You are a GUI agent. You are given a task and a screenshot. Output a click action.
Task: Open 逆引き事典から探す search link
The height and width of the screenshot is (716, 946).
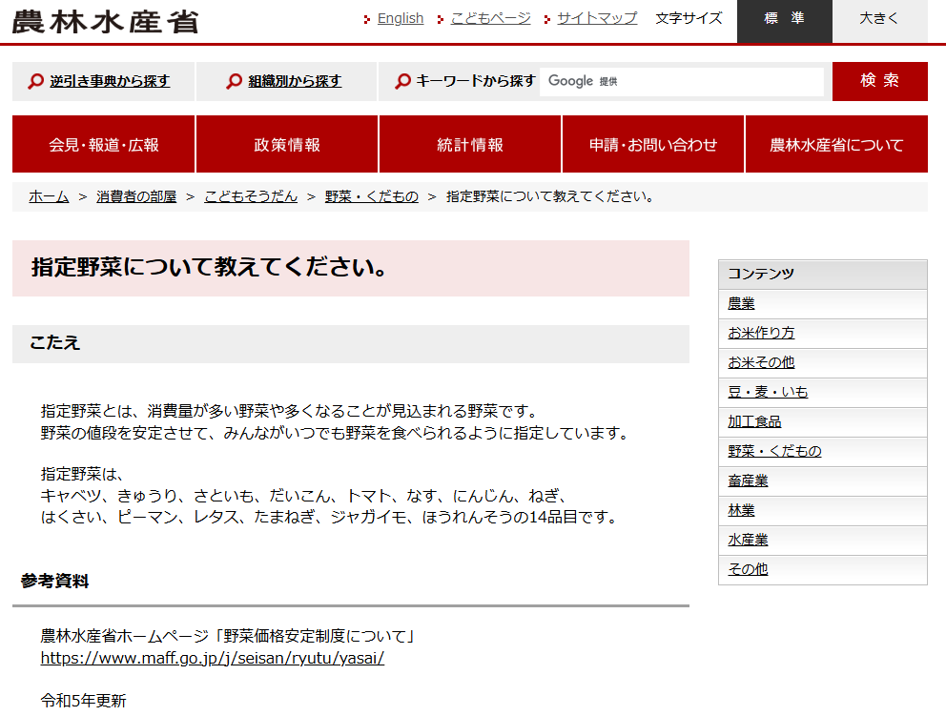(x=110, y=81)
